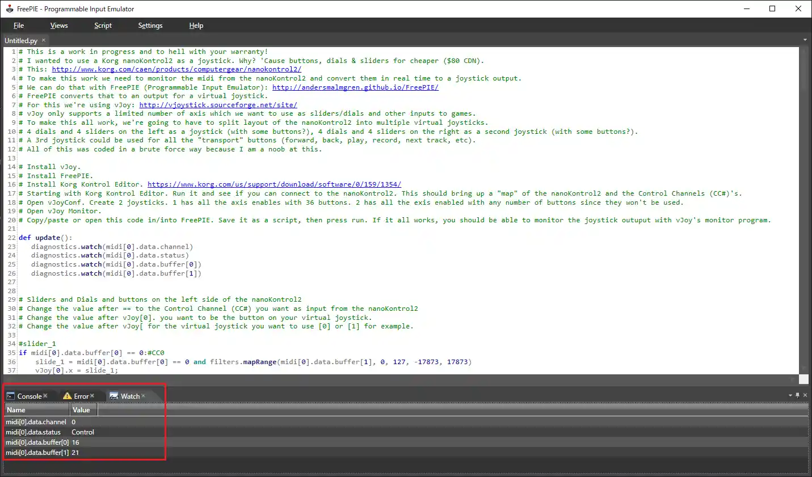812x477 pixels.
Task: Click the 'if midi[0].data.buffer[0] == 0:#CC0' line
Action: pyautogui.click(x=91, y=353)
